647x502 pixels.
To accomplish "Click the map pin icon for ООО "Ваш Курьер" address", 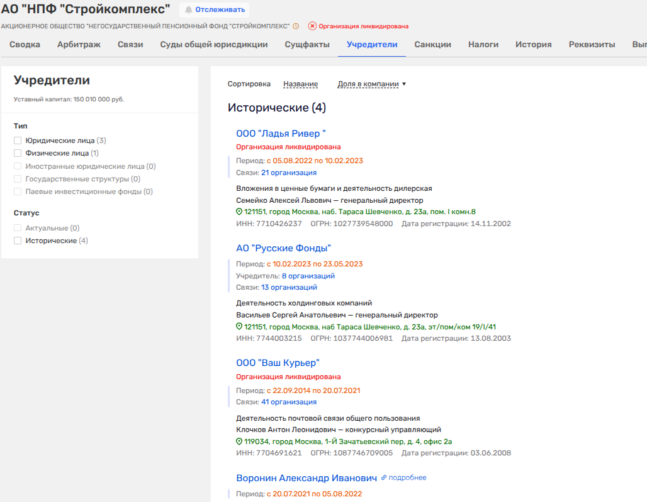I will click(239, 442).
